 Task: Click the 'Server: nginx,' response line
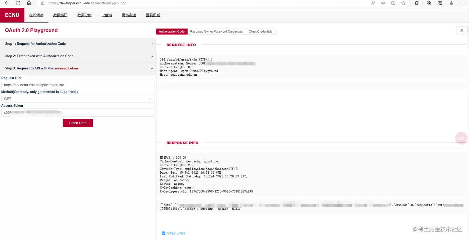172,184
